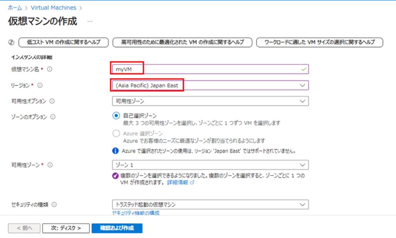
Task: Click the 確認および作成 button
Action: click(x=117, y=228)
